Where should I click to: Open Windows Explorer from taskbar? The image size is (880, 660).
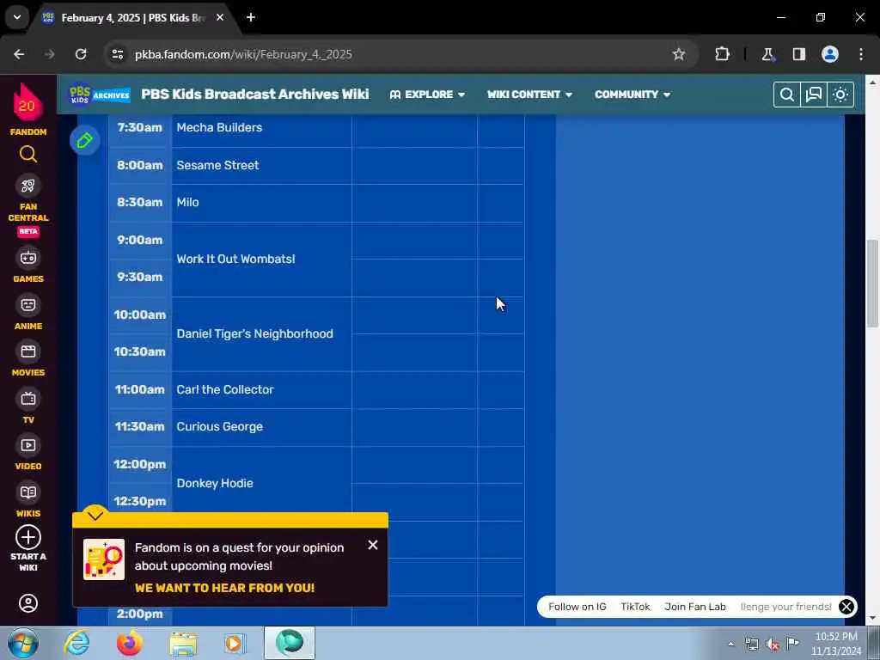183,643
